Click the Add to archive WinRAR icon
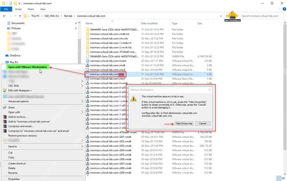This screenshot has width=287, height=181. [x=5, y=117]
